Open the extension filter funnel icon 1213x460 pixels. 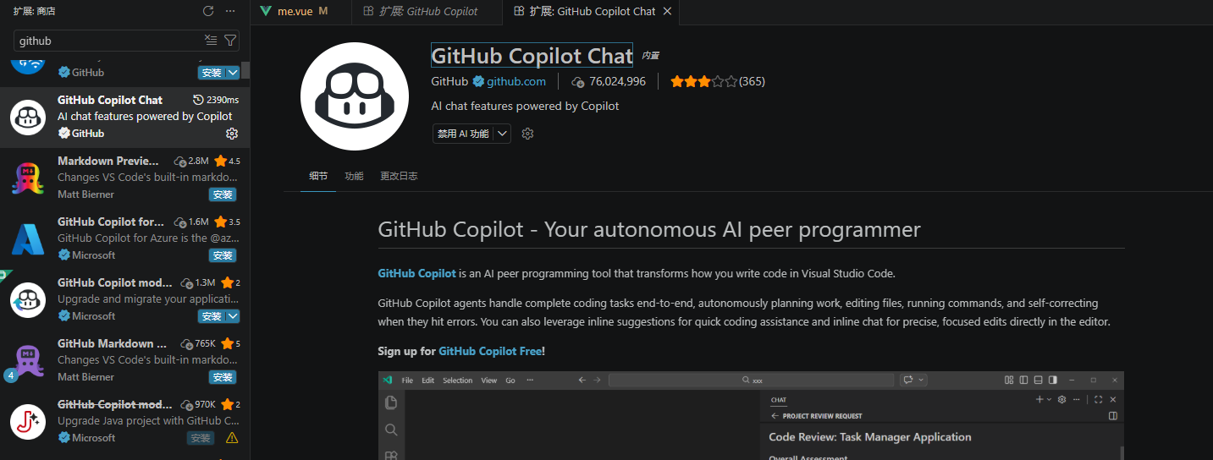(230, 41)
